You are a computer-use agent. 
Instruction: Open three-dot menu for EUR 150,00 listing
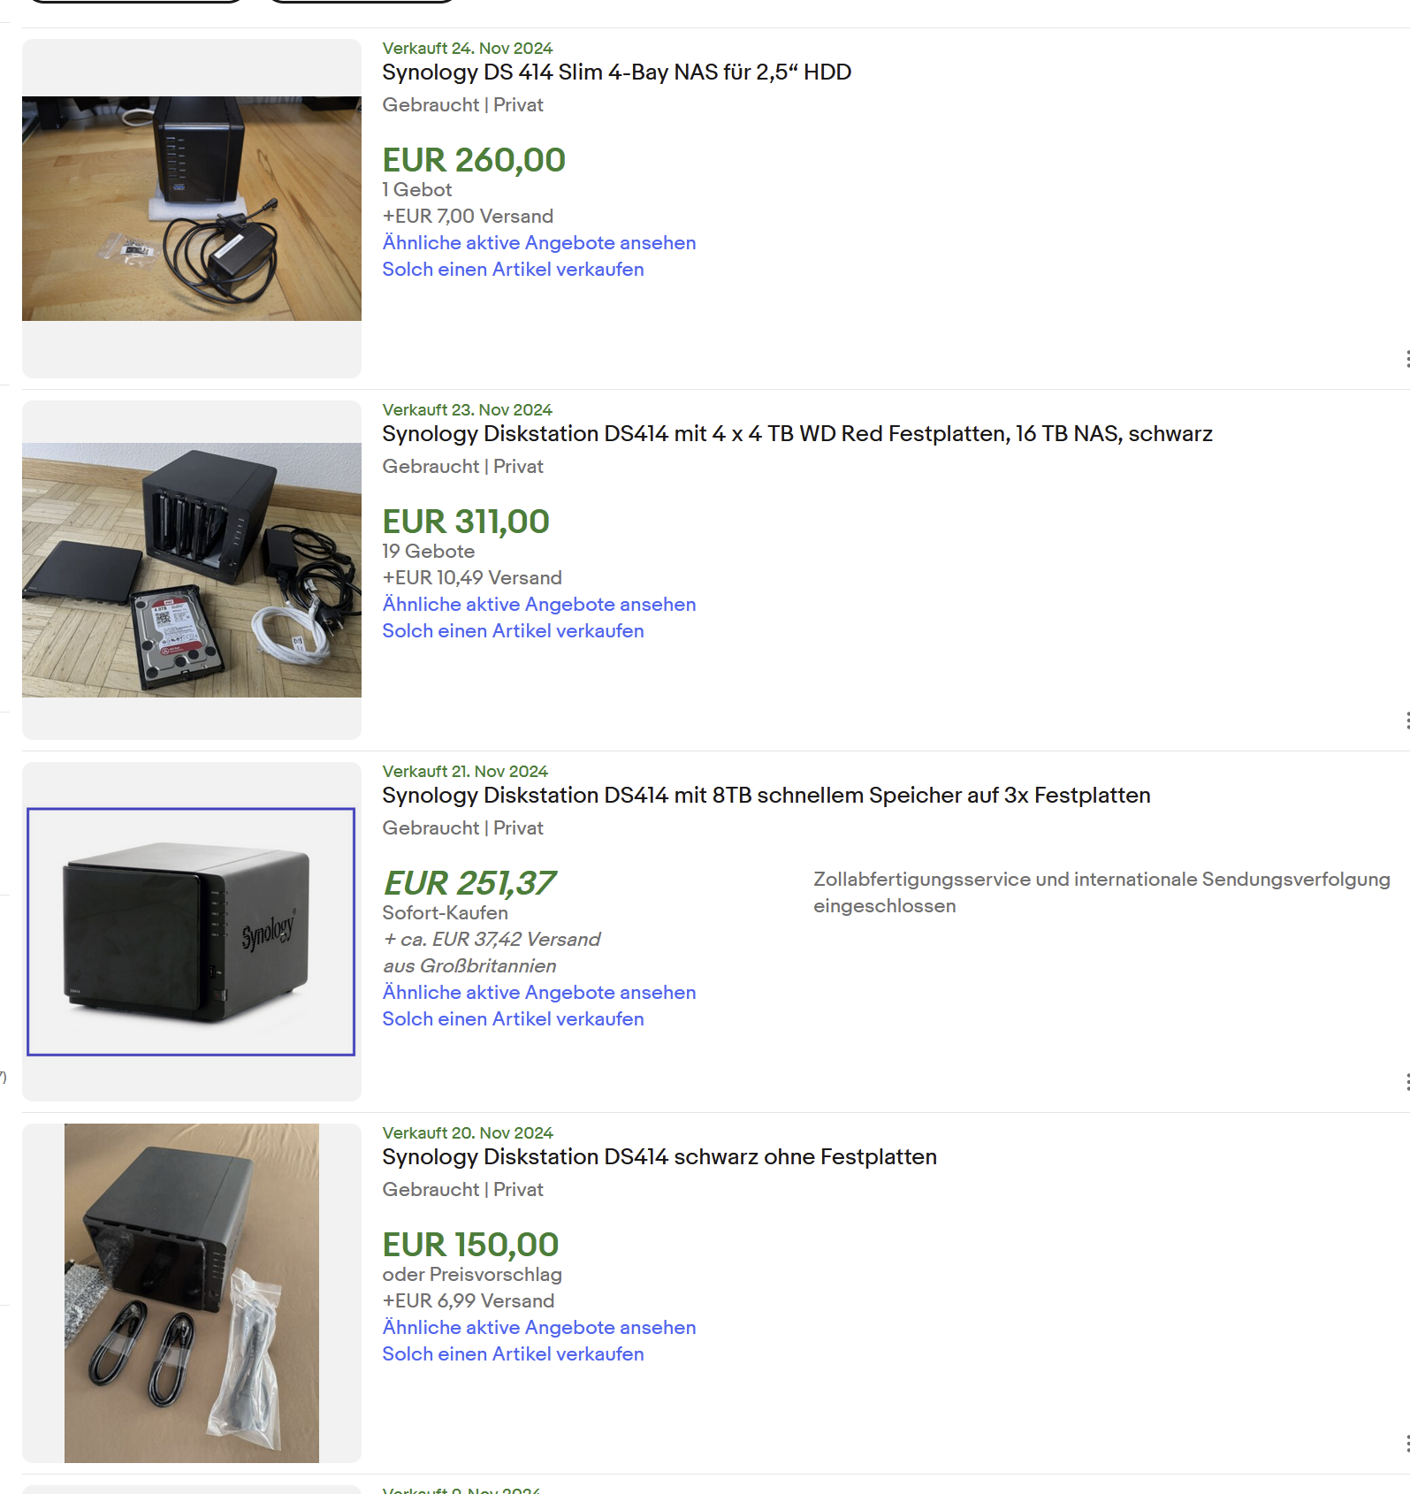pos(1406,1444)
